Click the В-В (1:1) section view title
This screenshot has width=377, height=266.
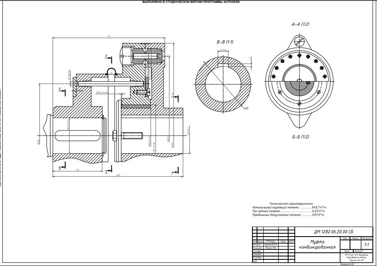click(225, 42)
